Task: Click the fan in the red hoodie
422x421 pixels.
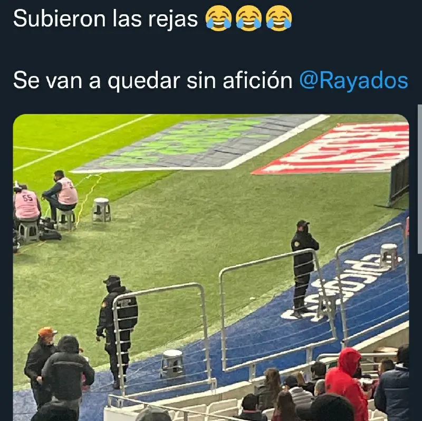Action: pos(346,384)
